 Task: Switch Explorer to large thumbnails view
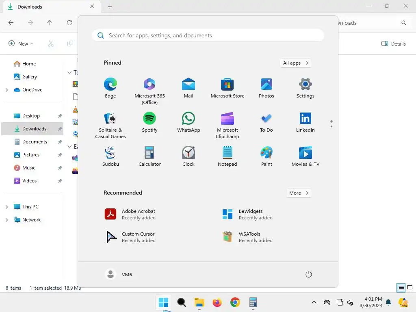coord(410,288)
